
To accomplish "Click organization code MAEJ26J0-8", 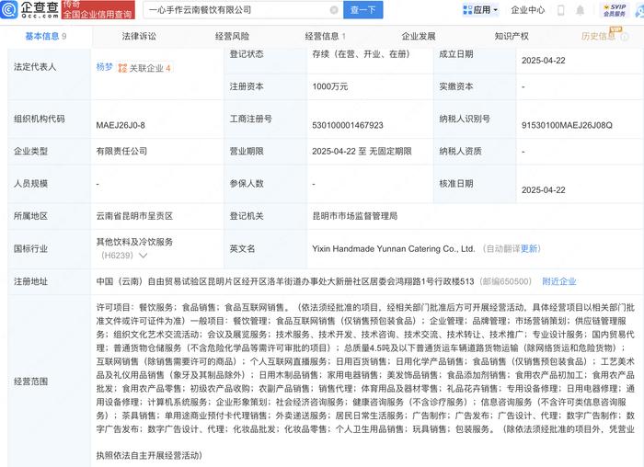I will [121, 125].
